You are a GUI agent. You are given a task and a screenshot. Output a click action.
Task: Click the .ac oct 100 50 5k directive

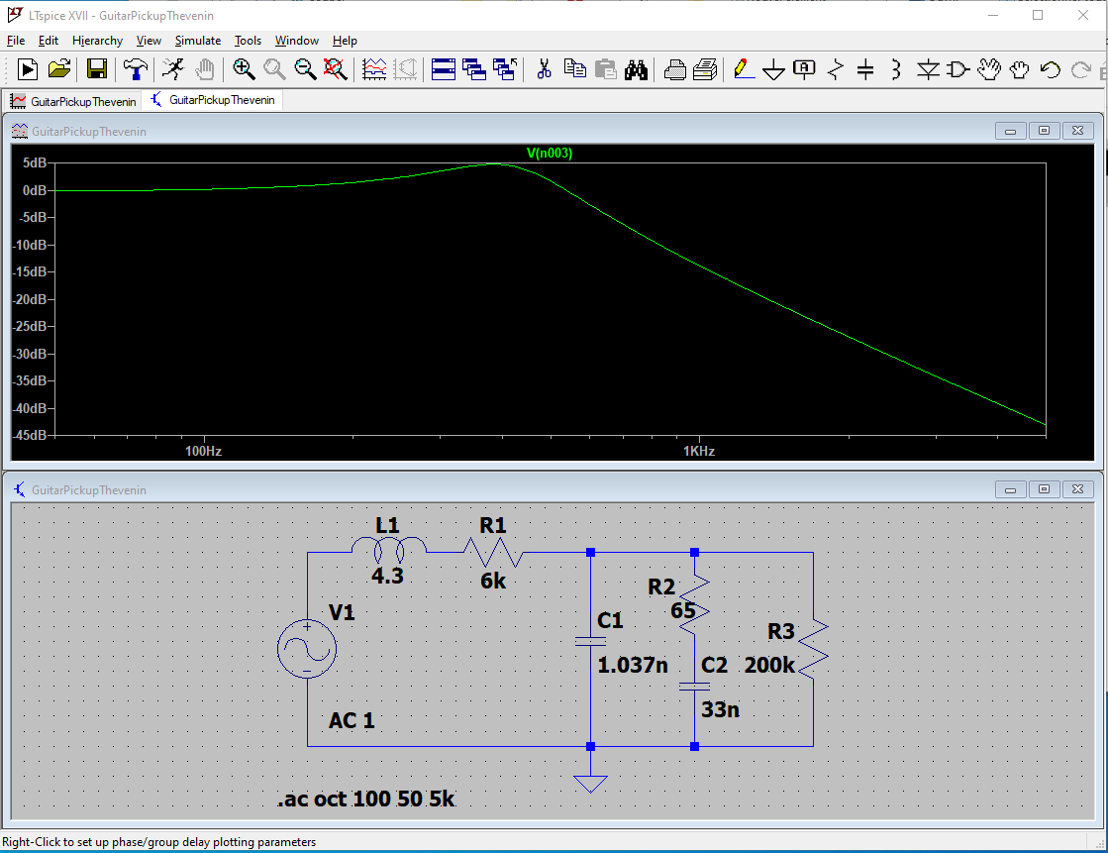click(366, 800)
